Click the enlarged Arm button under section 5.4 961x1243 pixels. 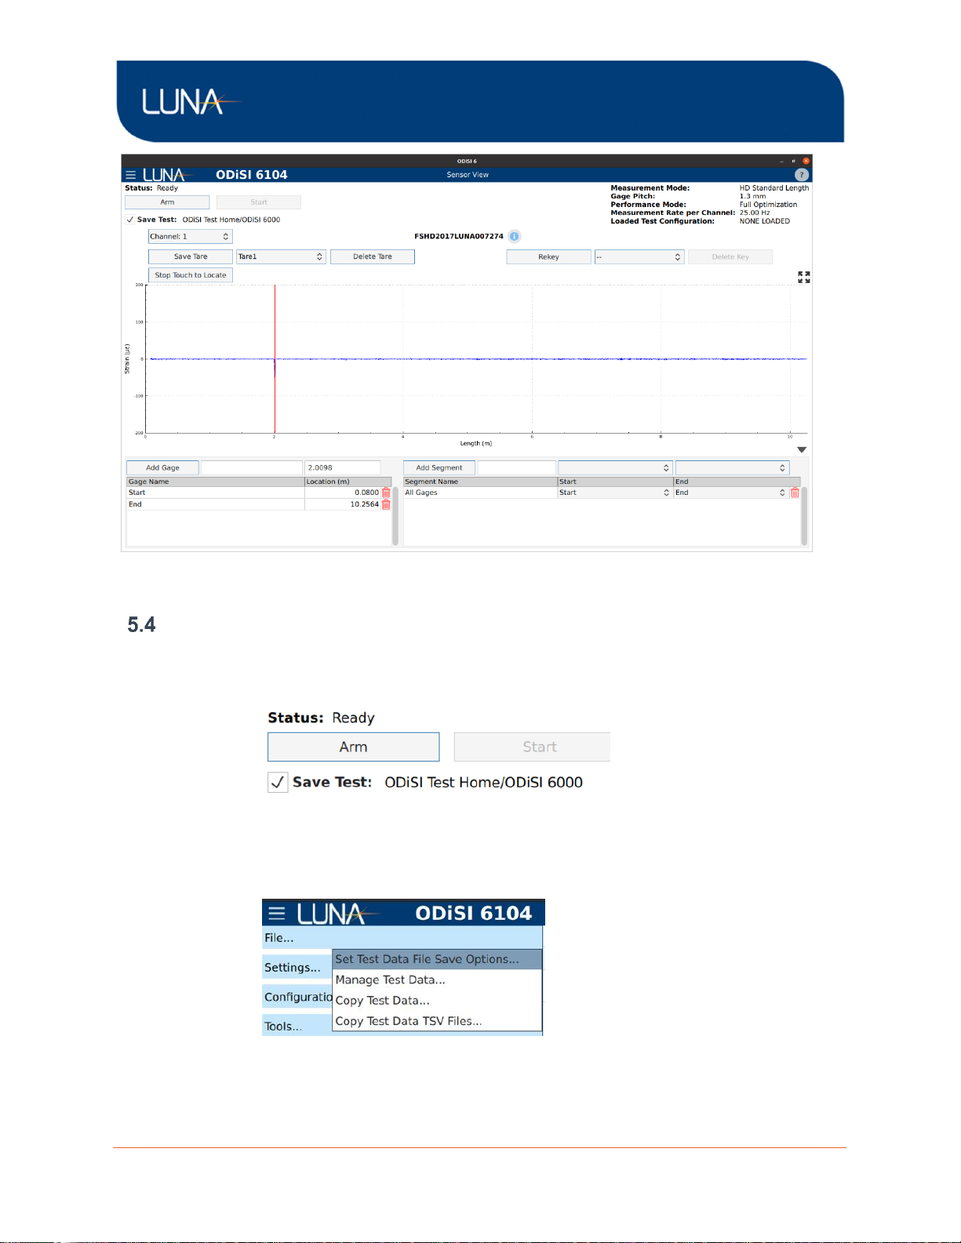(354, 747)
